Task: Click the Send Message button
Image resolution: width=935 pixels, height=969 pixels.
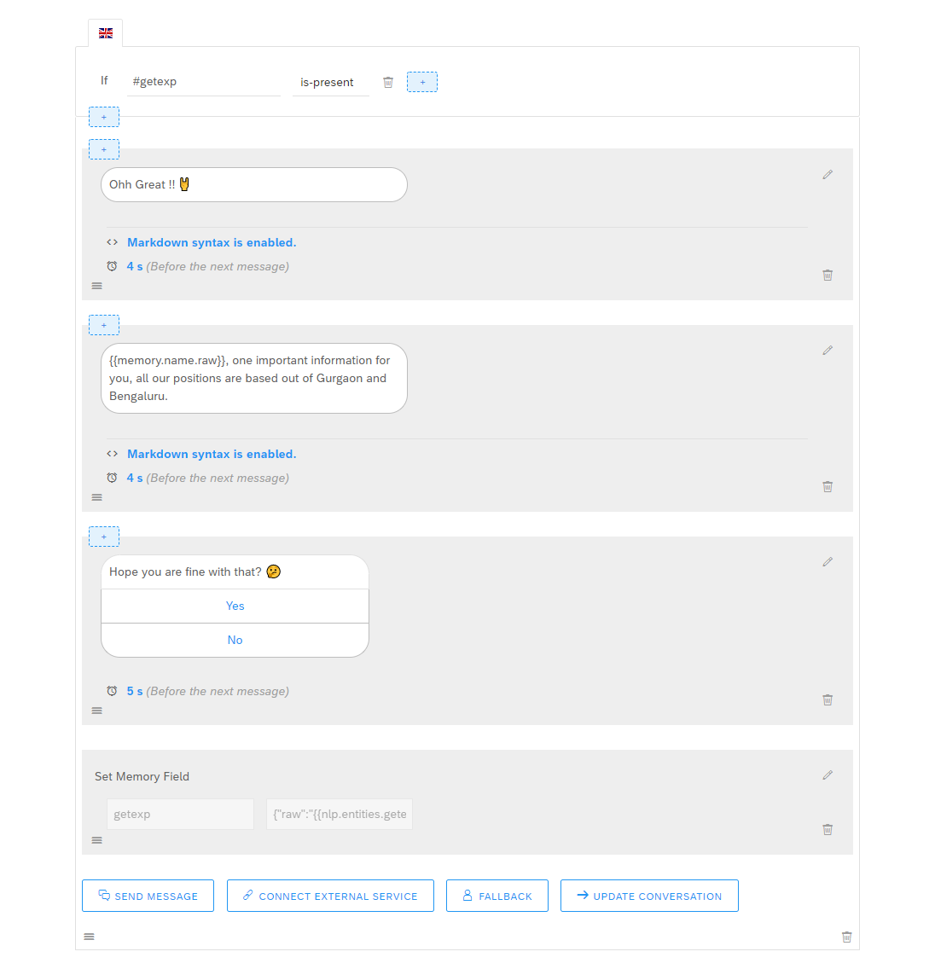Action: 148,896
